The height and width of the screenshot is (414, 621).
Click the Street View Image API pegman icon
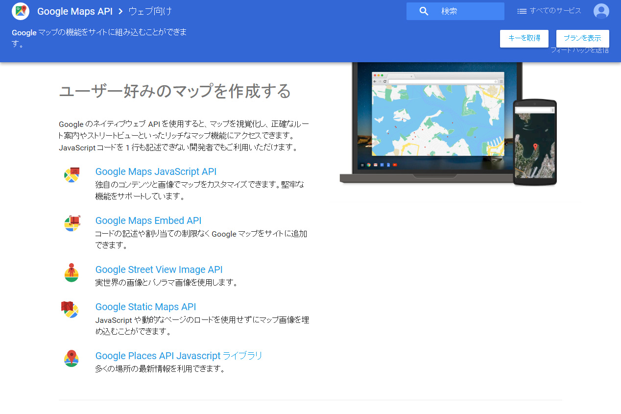(x=72, y=272)
